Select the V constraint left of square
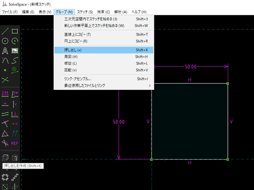 [148, 122]
